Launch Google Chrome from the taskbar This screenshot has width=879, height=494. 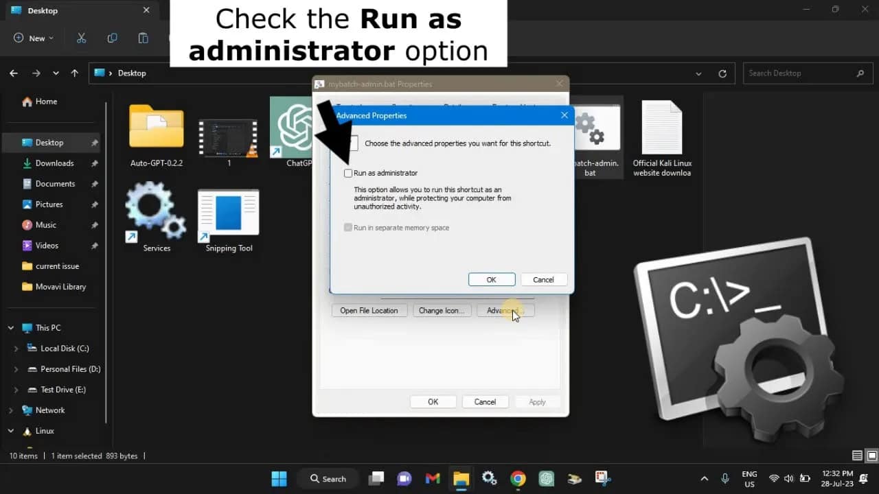[x=517, y=478]
